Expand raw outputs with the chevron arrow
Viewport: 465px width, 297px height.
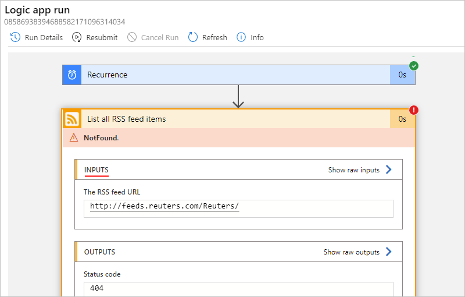[x=389, y=252]
